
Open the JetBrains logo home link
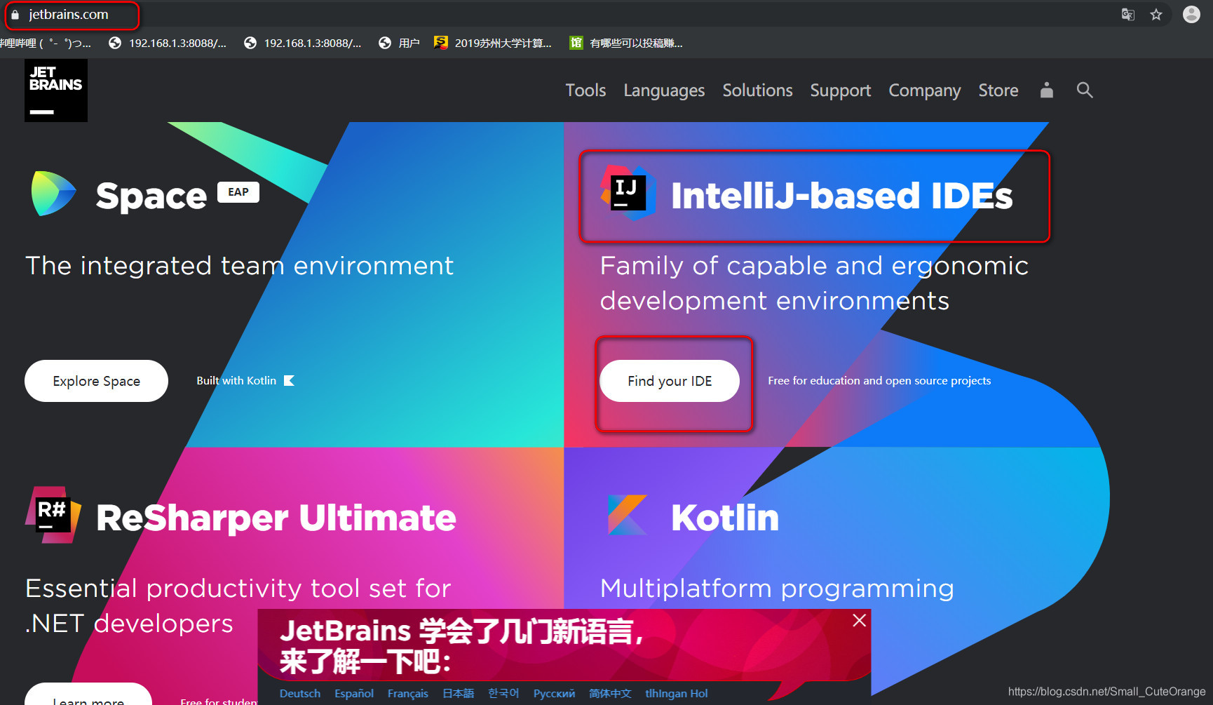[56, 90]
